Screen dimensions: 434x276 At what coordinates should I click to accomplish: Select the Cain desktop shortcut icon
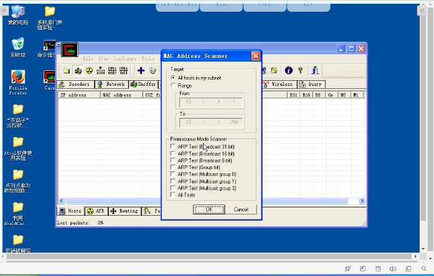click(50, 80)
